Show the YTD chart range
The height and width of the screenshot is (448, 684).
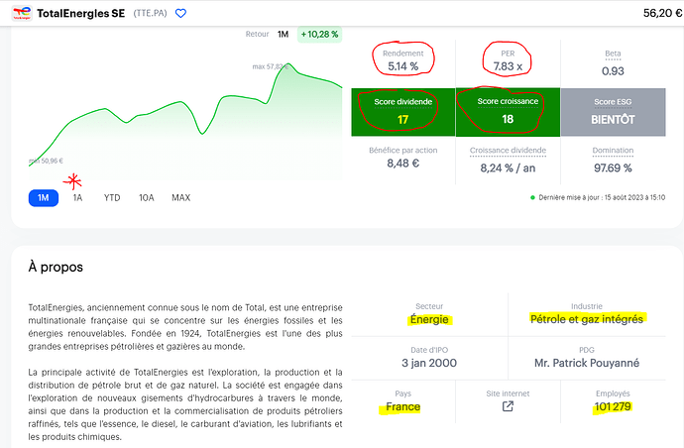pyautogui.click(x=112, y=197)
